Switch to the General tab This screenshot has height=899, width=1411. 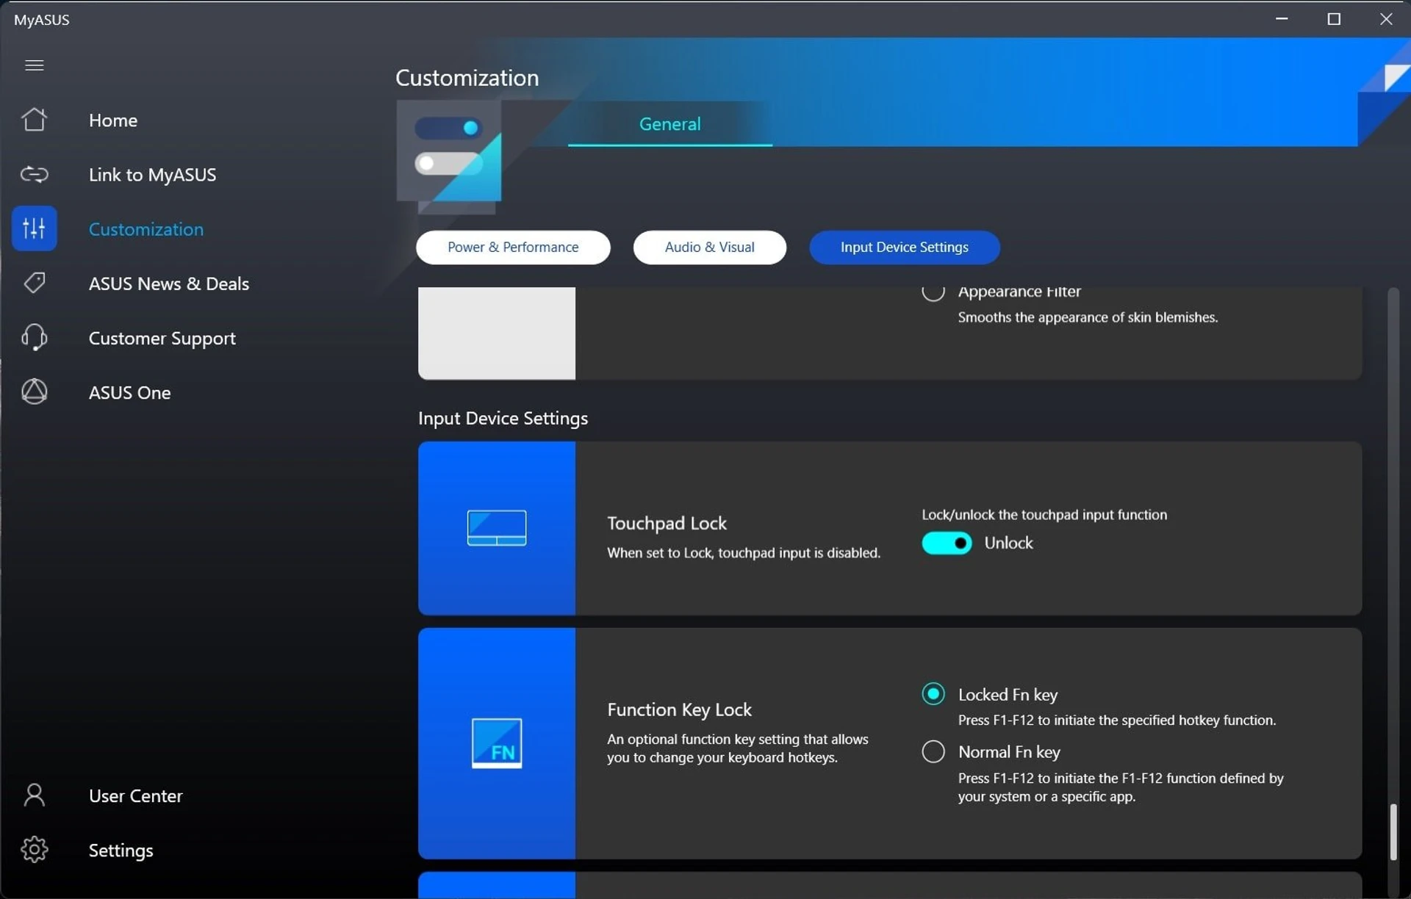click(669, 124)
